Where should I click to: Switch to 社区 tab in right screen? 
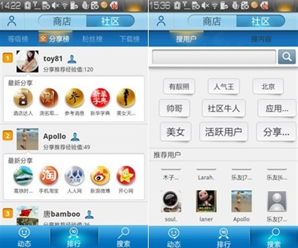(260, 21)
